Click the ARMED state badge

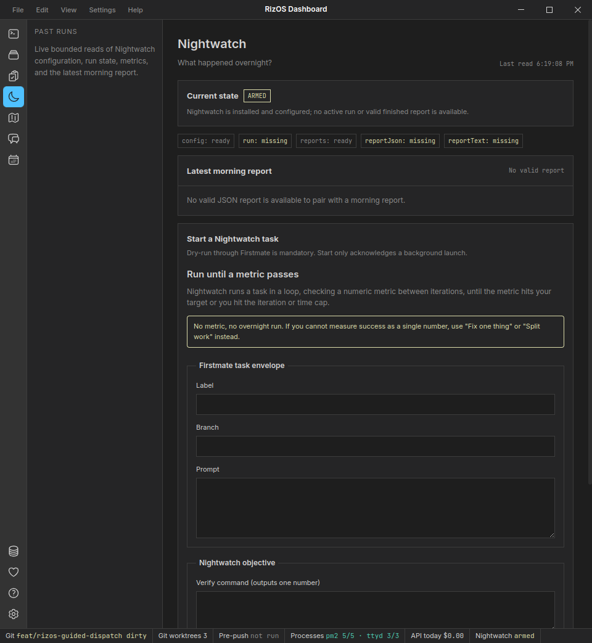coord(257,96)
